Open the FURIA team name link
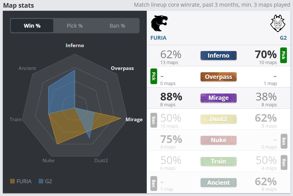This screenshot has width=293, height=196. (x=158, y=38)
